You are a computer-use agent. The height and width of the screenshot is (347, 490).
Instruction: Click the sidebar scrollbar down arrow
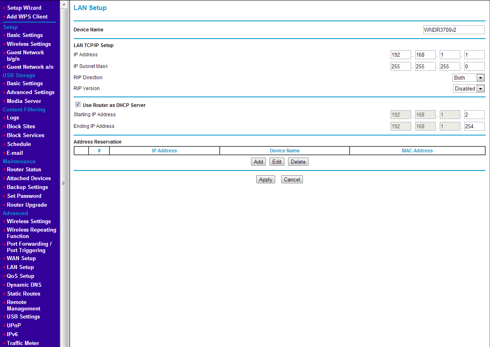63,344
